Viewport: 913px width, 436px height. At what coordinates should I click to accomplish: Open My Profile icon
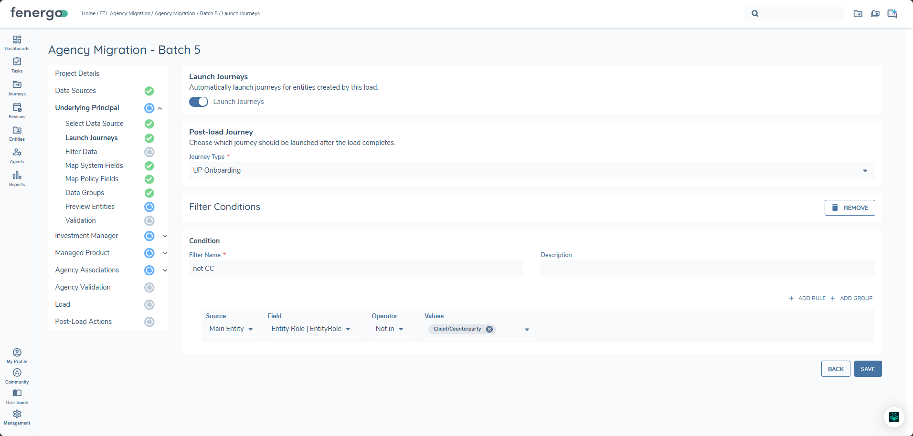pyautogui.click(x=17, y=356)
